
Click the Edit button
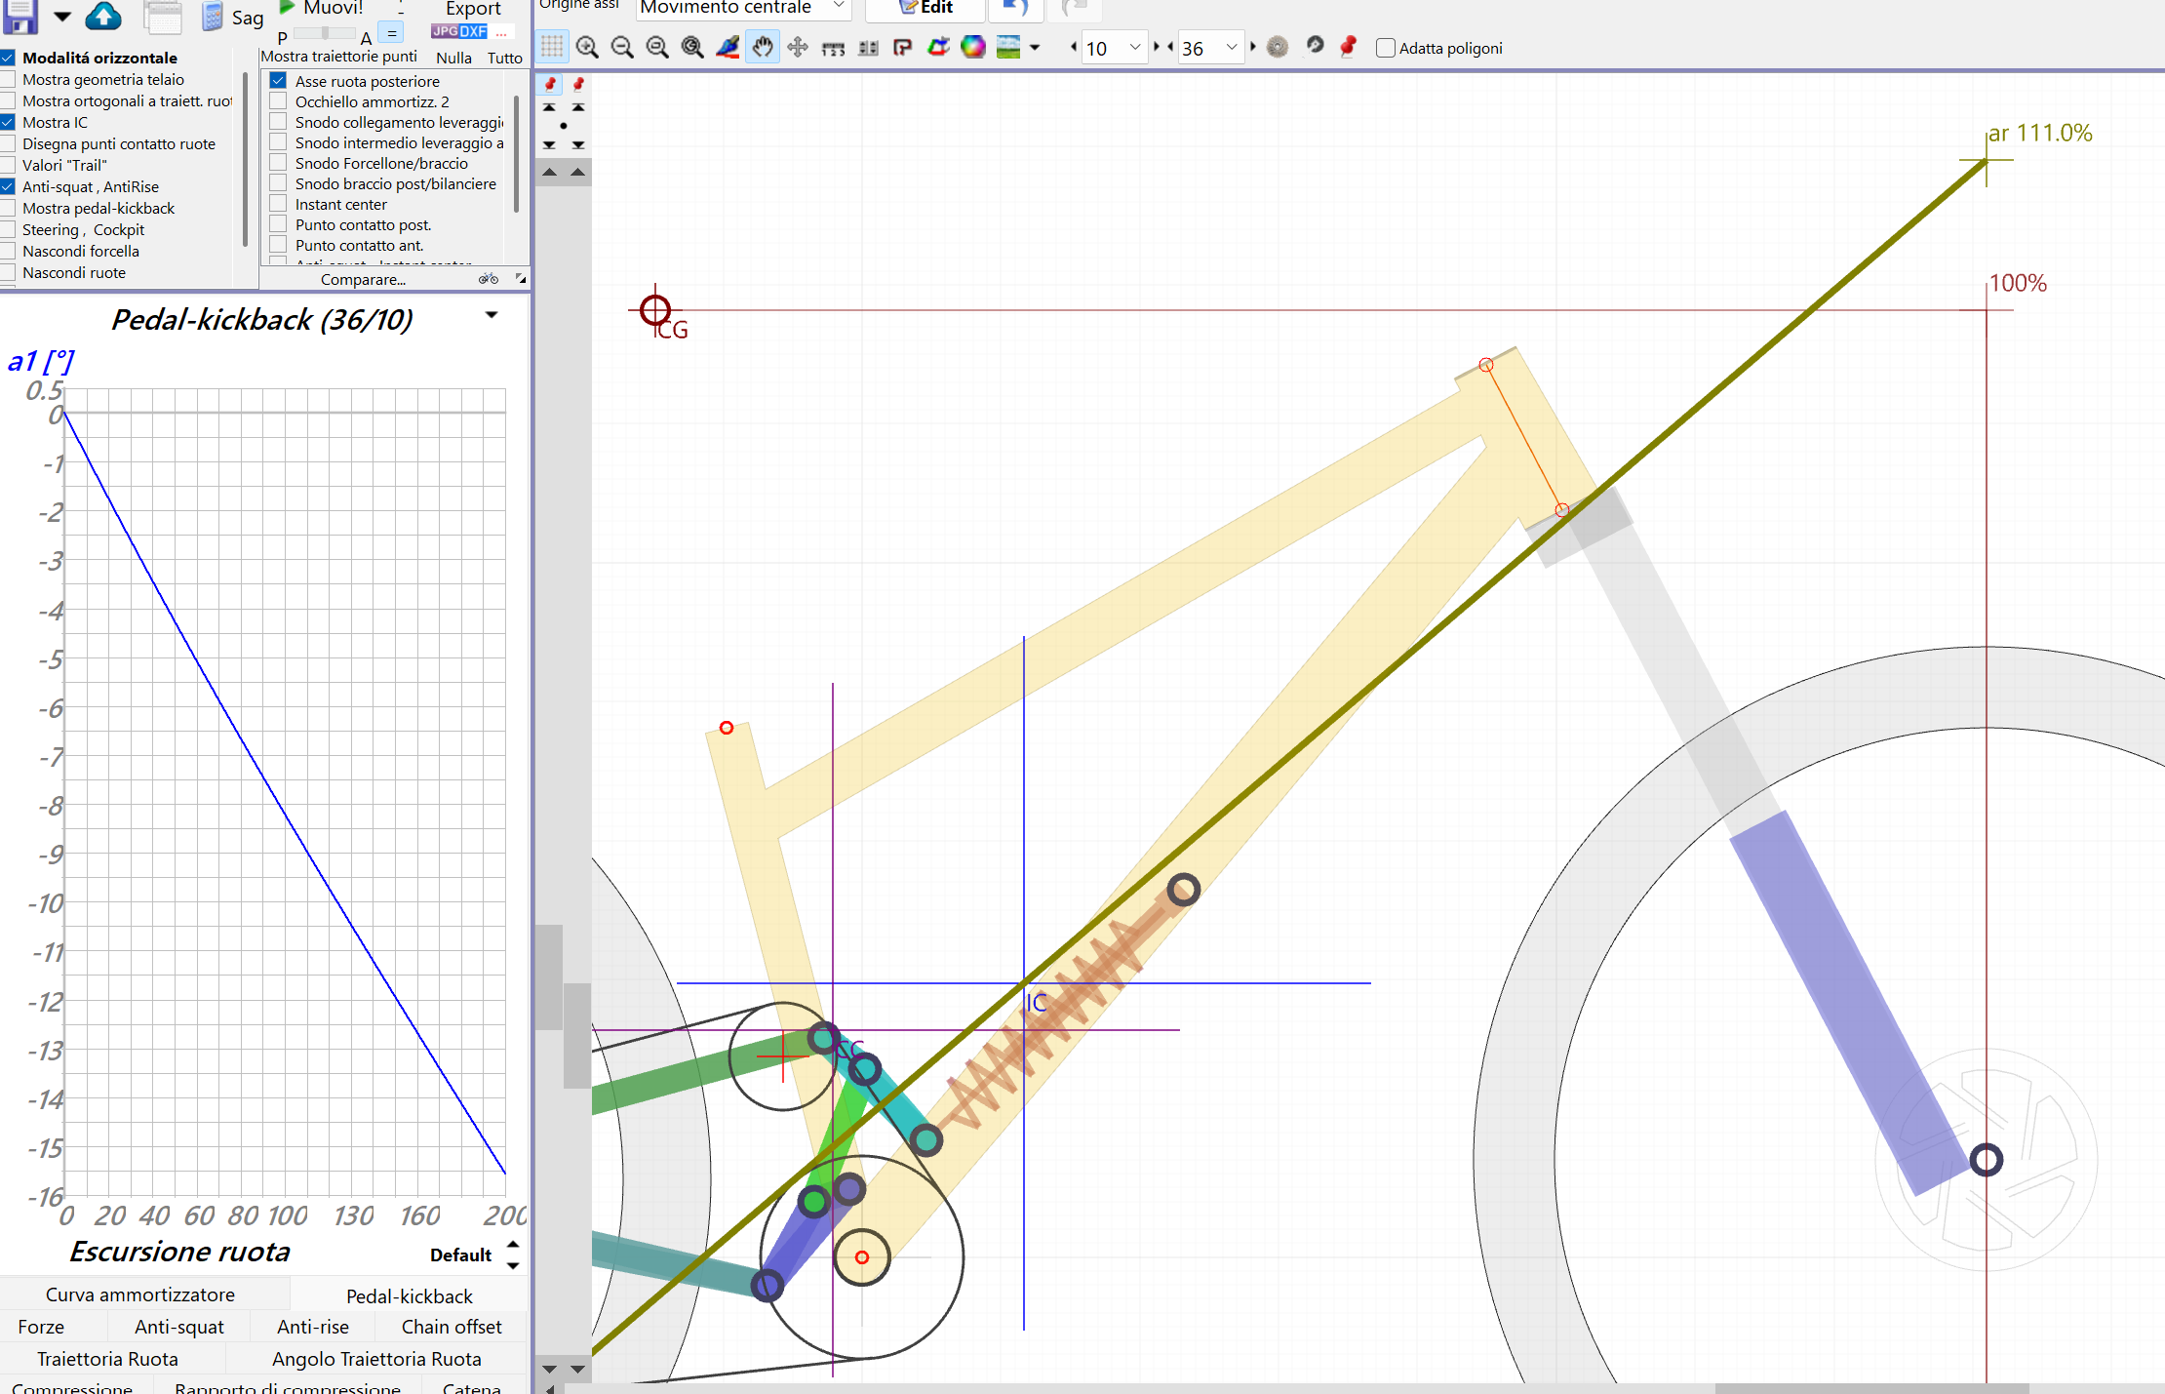coord(925,8)
